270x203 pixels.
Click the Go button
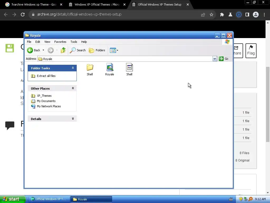224,59
